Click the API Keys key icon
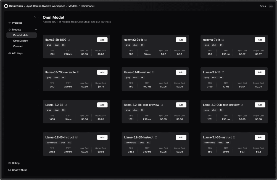Viewport: 277px width, 180px height. (10, 53)
